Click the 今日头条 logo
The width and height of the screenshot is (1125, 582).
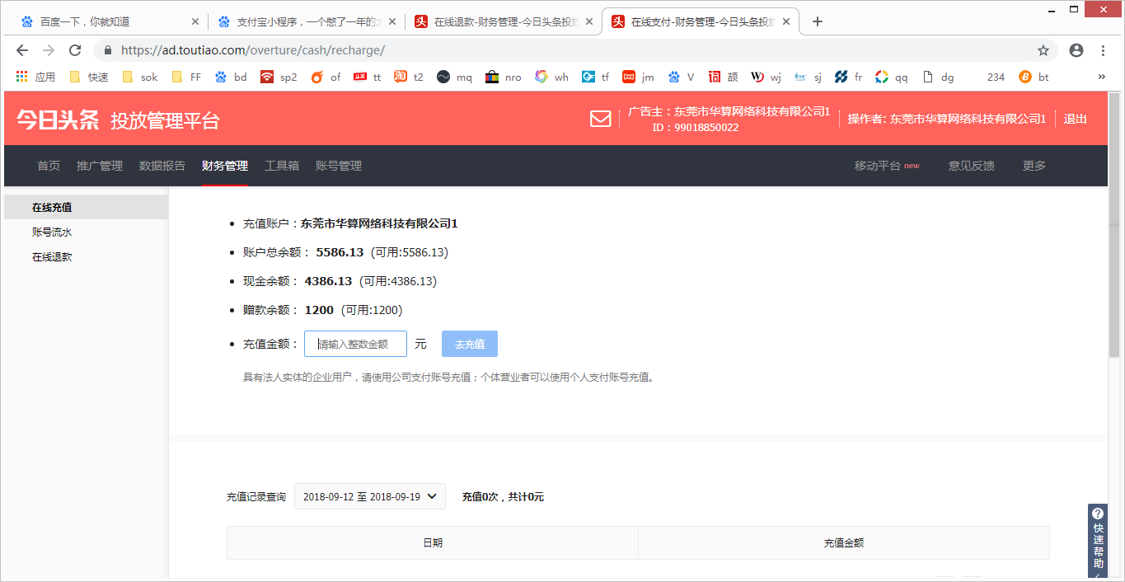coord(58,119)
